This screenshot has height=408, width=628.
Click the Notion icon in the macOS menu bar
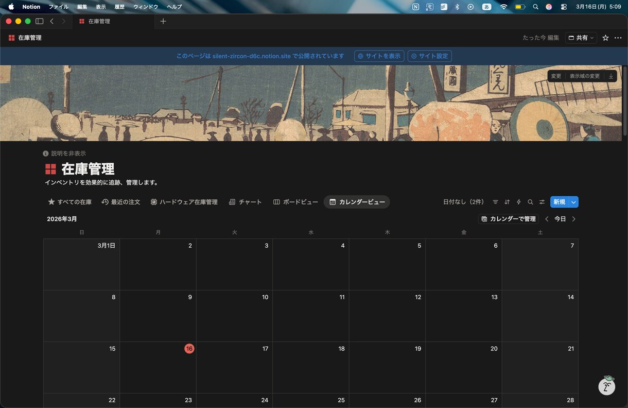click(x=416, y=7)
